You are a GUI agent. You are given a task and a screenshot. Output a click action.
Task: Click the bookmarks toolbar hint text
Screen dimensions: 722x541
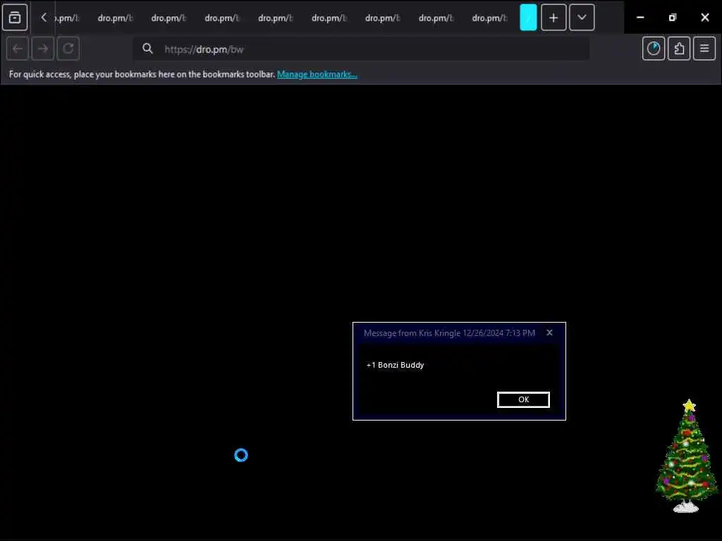[142, 74]
